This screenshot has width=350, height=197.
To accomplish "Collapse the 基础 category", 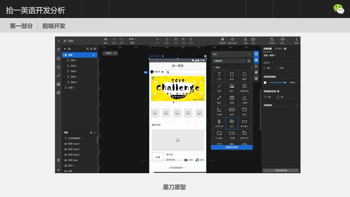I will click(214, 68).
